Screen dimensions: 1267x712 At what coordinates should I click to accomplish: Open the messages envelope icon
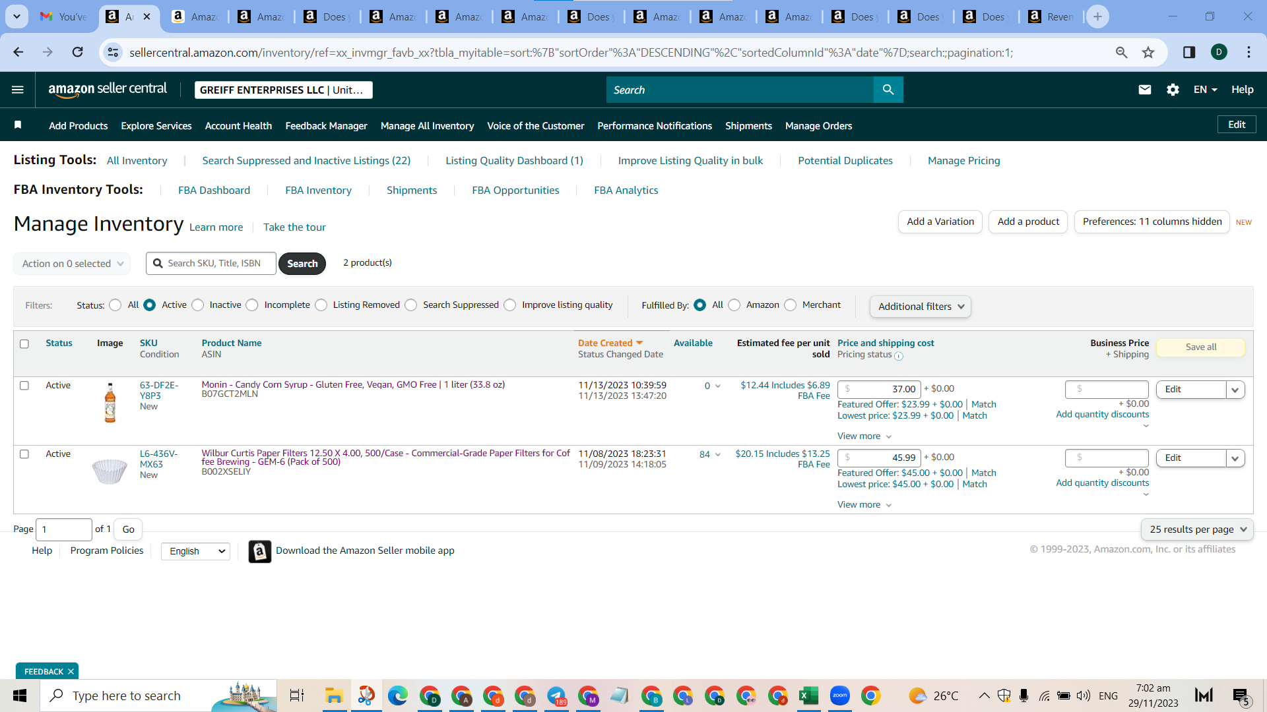click(1145, 90)
